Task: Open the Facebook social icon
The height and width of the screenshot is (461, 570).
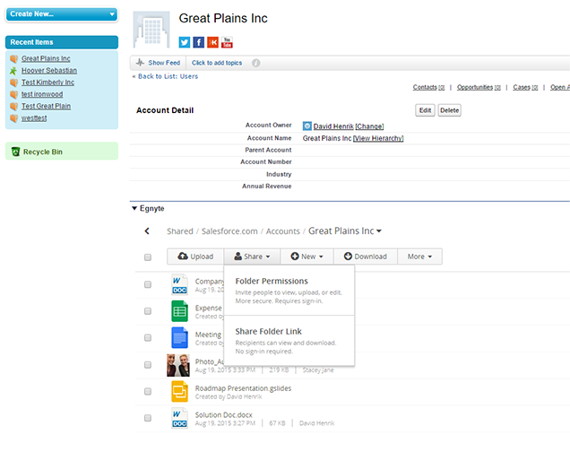Action: pyautogui.click(x=199, y=42)
